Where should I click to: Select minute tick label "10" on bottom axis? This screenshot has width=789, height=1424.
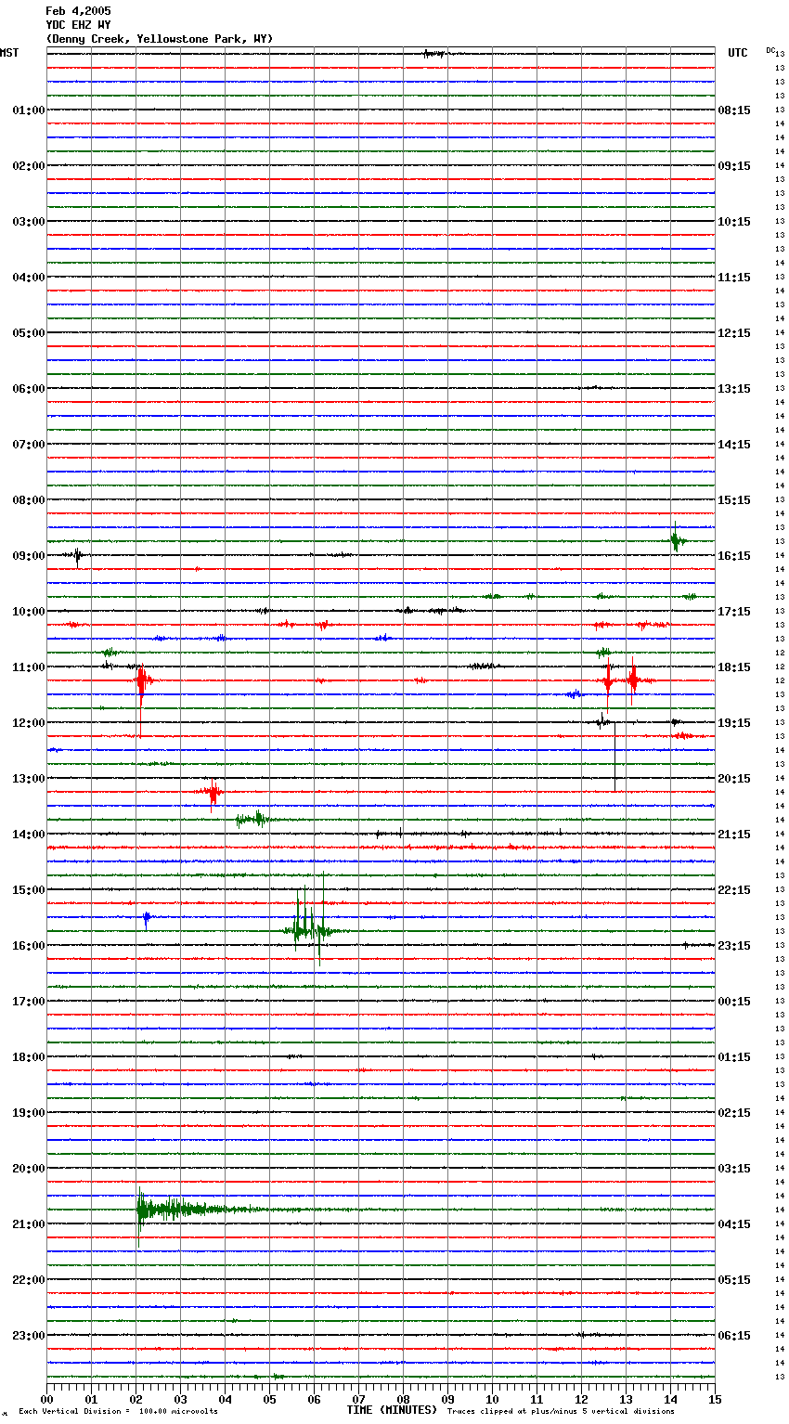[492, 1399]
